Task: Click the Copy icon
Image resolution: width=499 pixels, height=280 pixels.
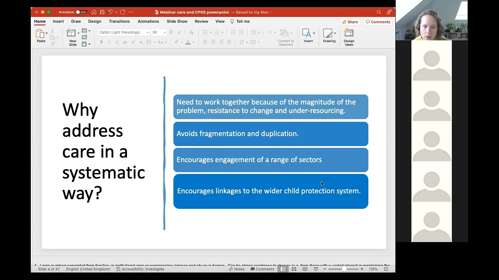Action: click(52, 37)
